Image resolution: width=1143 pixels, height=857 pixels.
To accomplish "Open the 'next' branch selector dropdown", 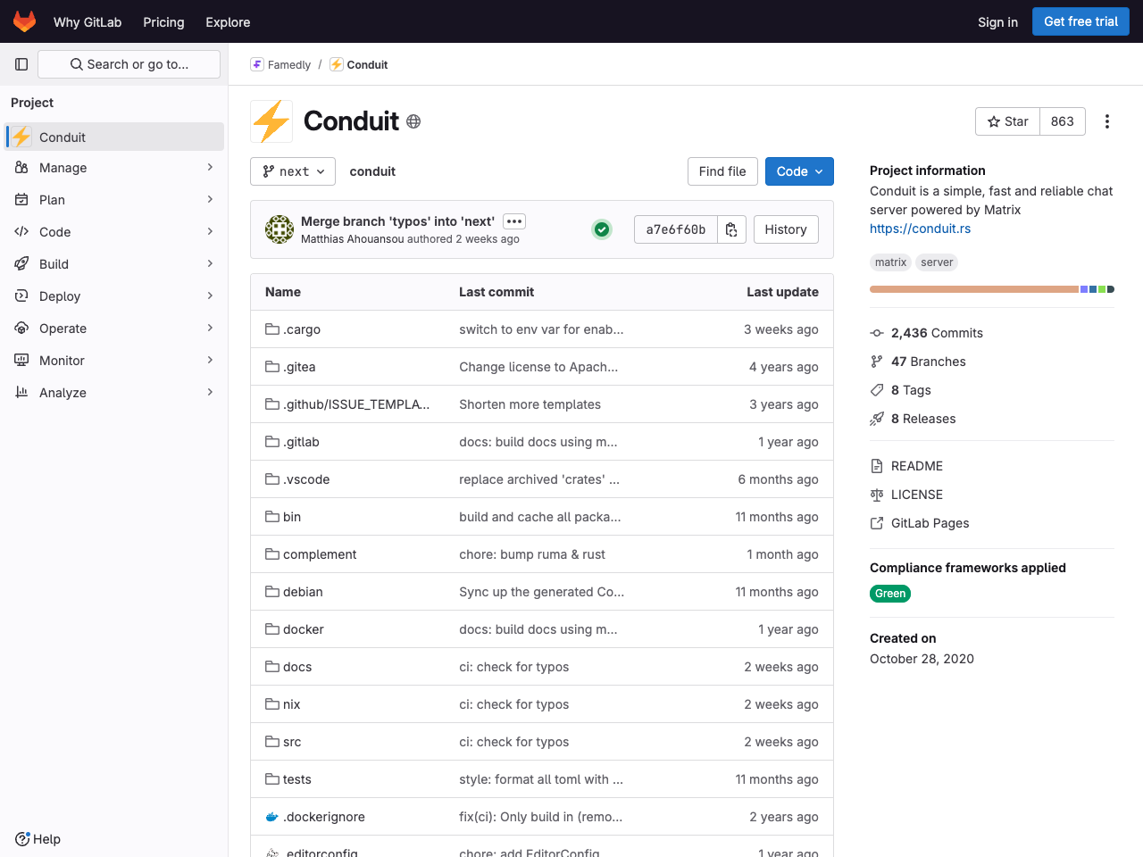I will click(x=293, y=171).
